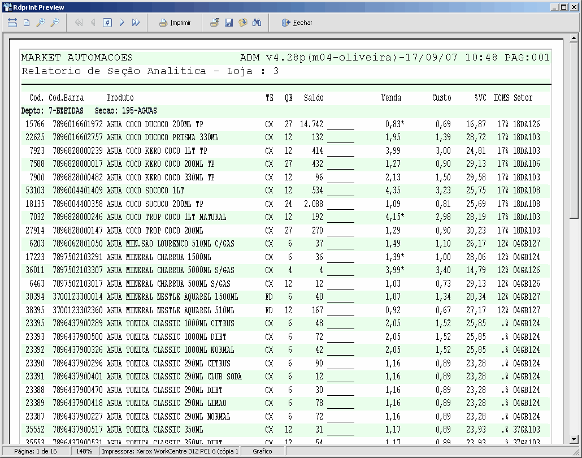The height and width of the screenshot is (458, 582).
Task: Search the report with the binoculars icon
Action: [257, 23]
